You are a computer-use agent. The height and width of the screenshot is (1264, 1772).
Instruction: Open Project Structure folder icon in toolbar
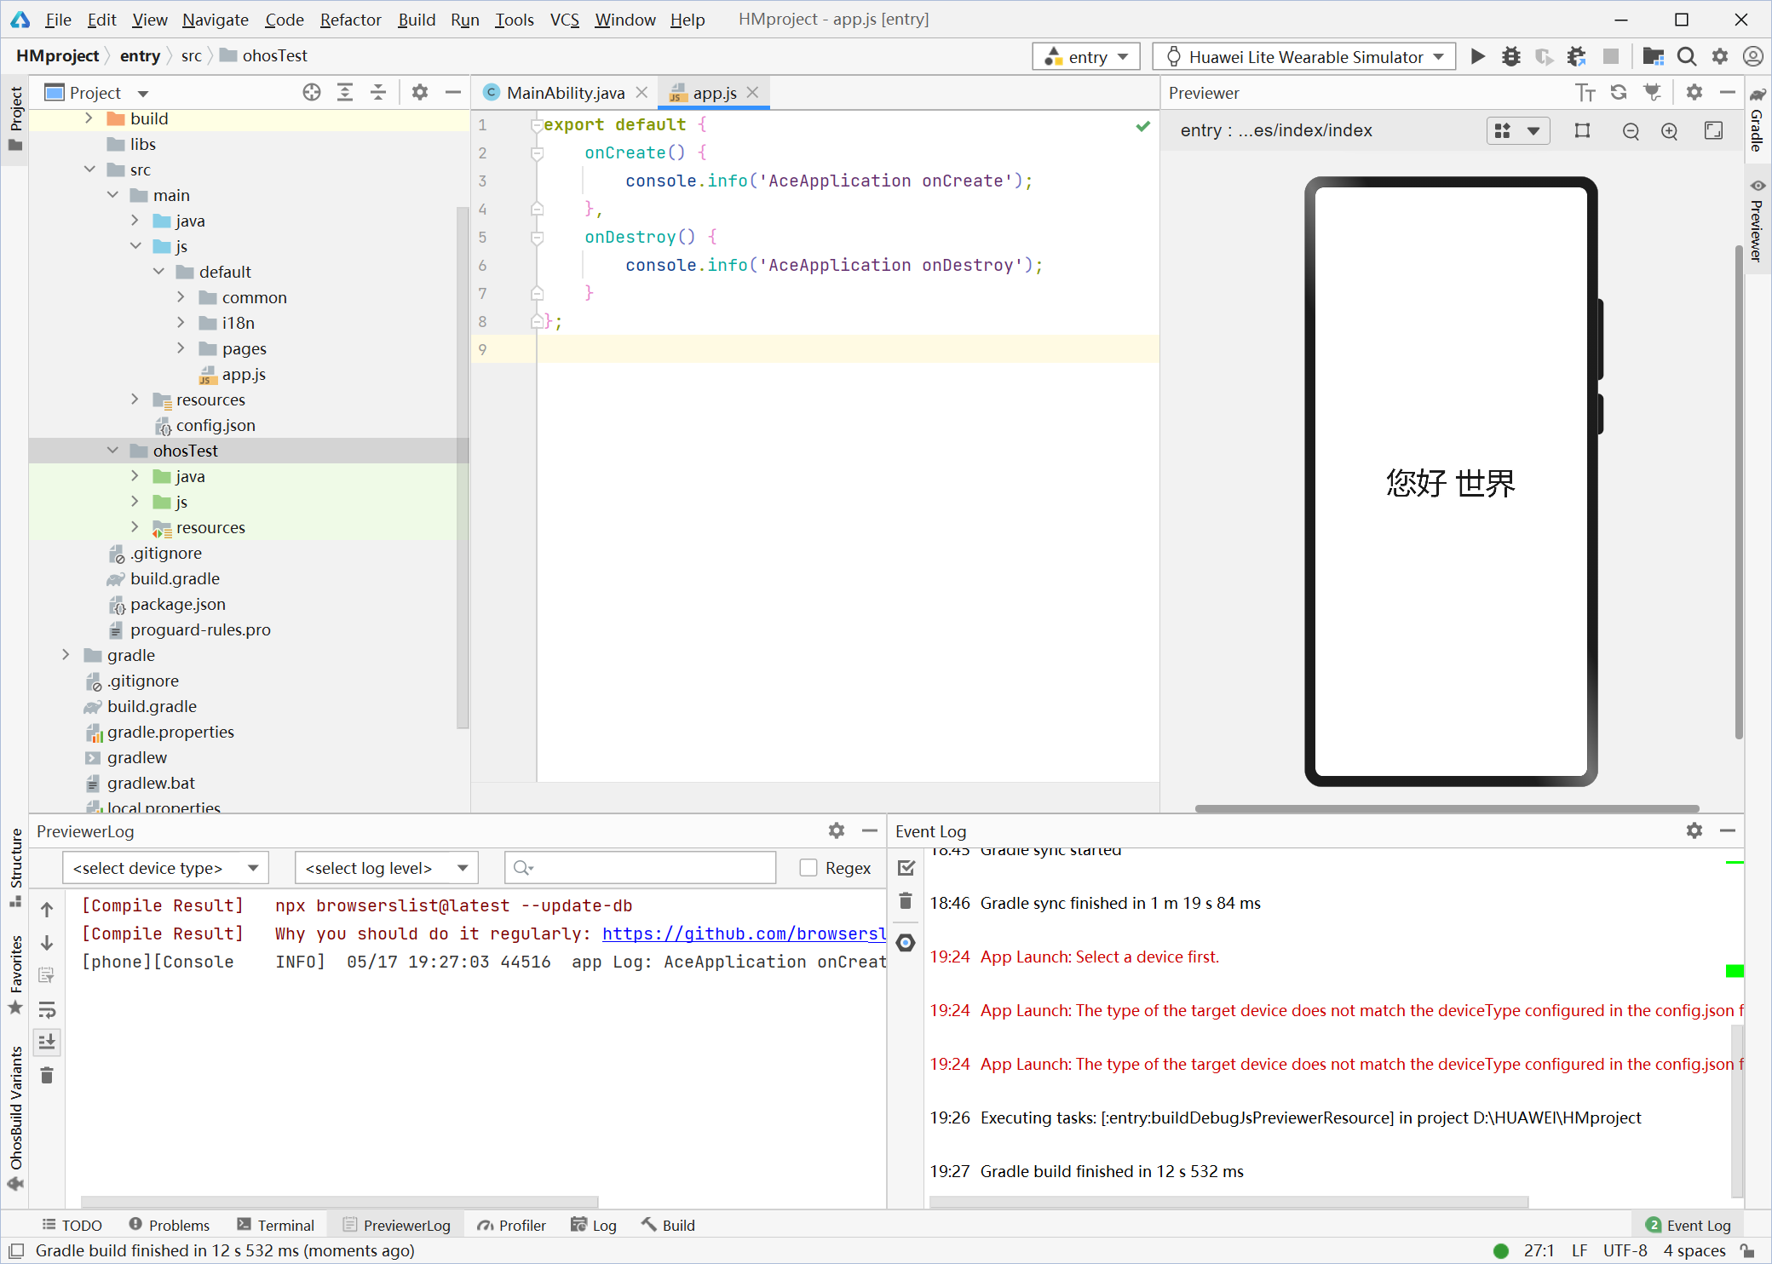pyautogui.click(x=1653, y=56)
